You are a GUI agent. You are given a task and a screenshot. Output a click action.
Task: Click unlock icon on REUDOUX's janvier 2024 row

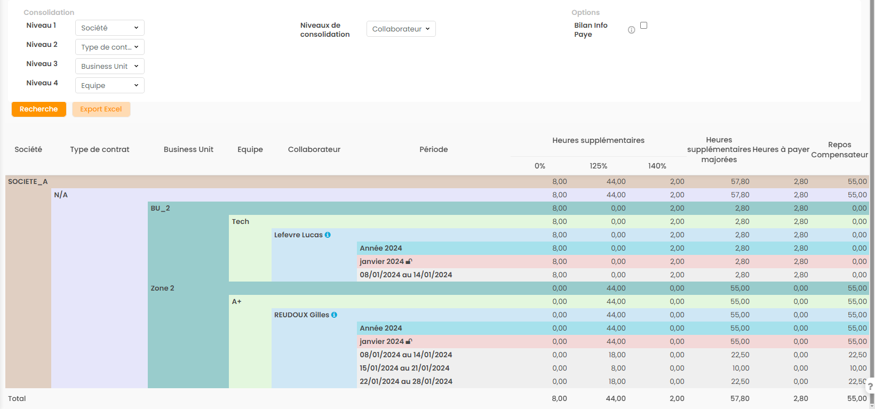409,341
